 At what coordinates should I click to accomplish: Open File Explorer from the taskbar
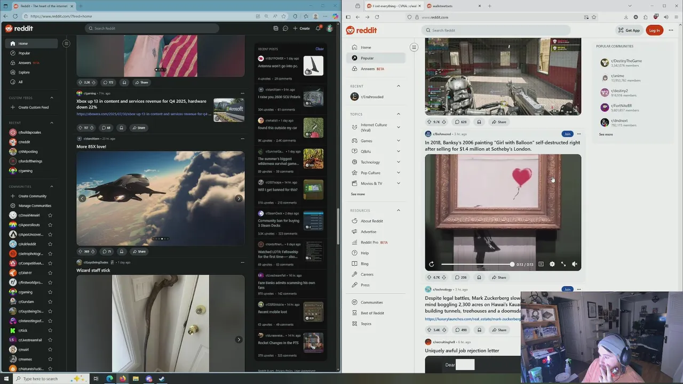136,379
